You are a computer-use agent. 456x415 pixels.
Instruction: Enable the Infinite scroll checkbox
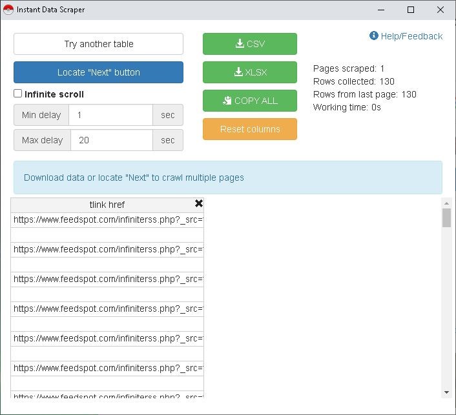click(x=17, y=94)
